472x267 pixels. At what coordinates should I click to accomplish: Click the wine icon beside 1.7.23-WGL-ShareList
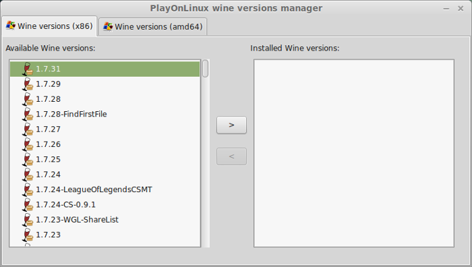coord(28,219)
